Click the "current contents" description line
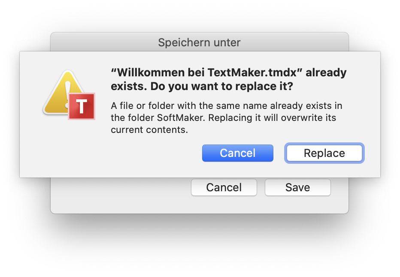The image size is (400, 277). [149, 130]
